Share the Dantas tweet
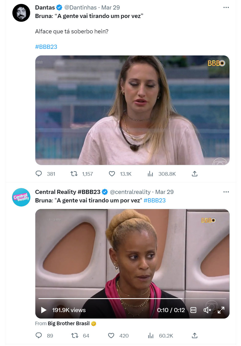 [x=195, y=174]
